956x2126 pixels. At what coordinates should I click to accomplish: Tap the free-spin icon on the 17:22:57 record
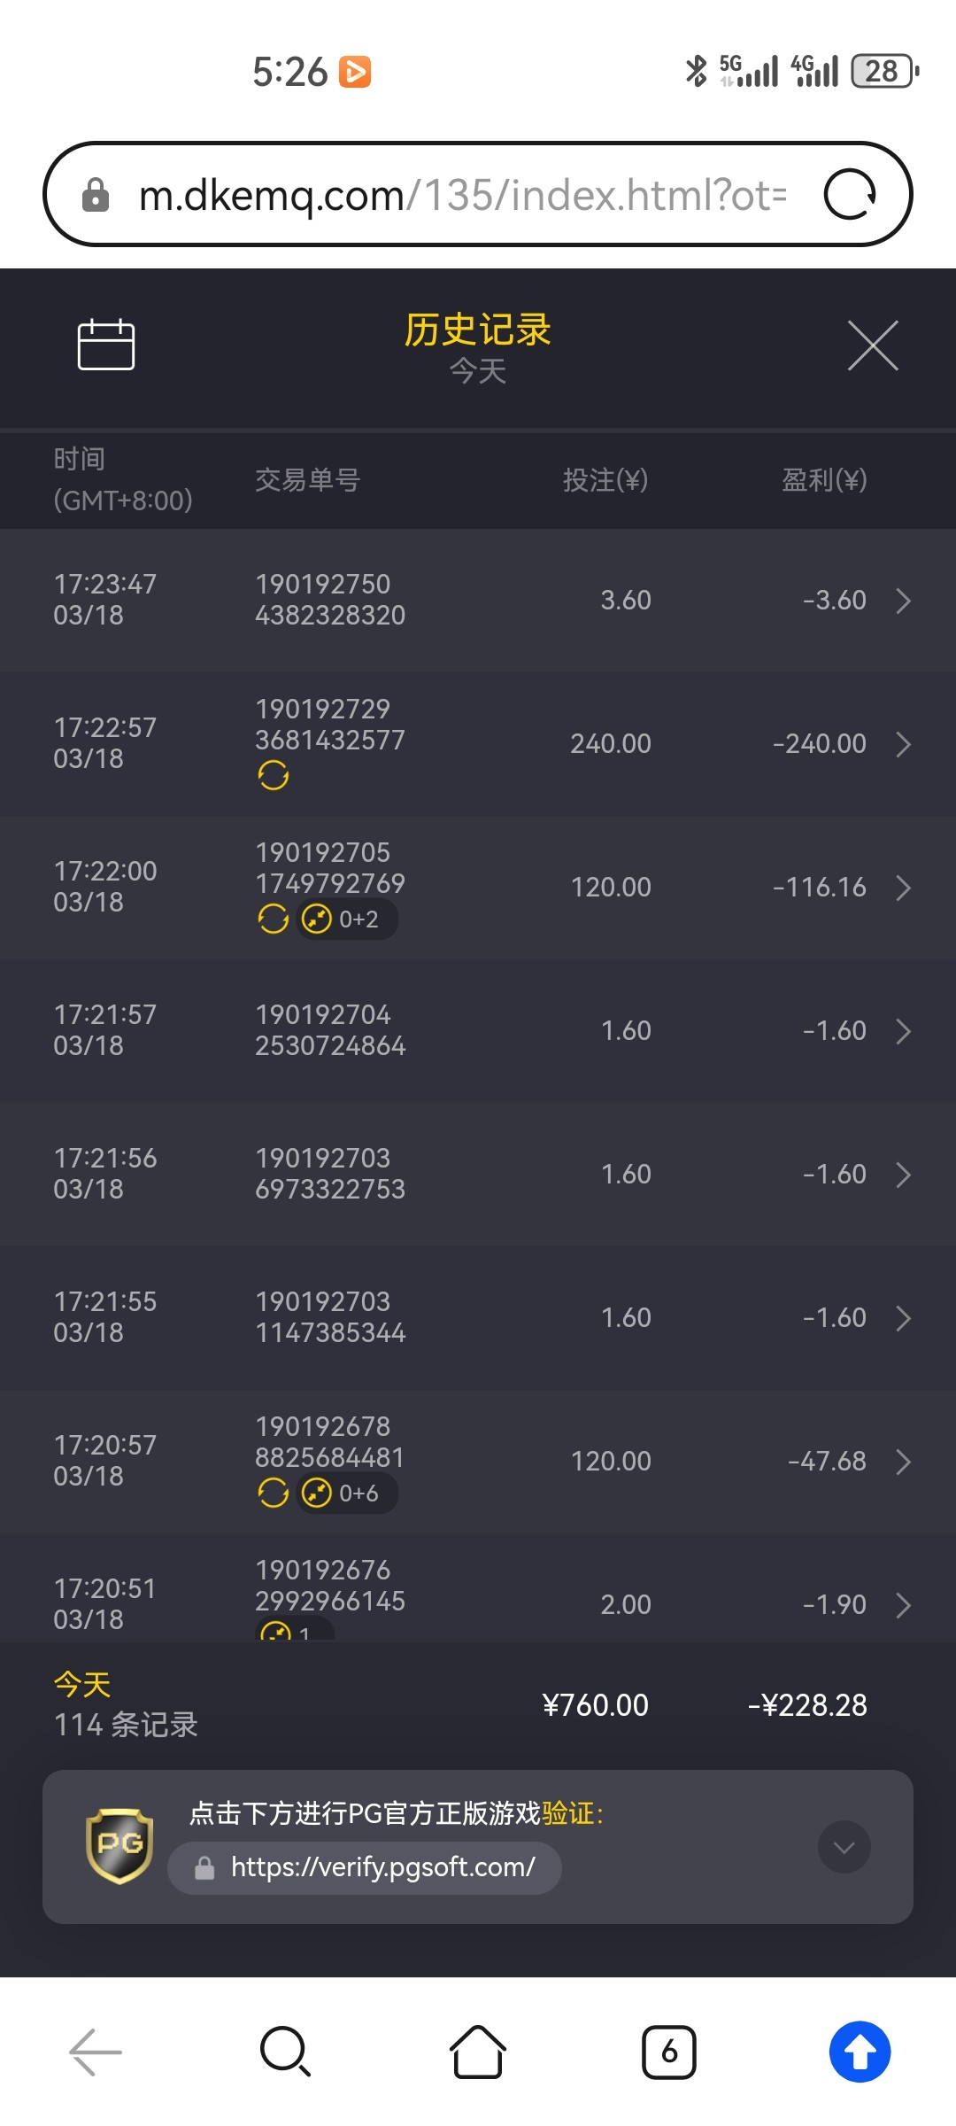[x=274, y=775]
